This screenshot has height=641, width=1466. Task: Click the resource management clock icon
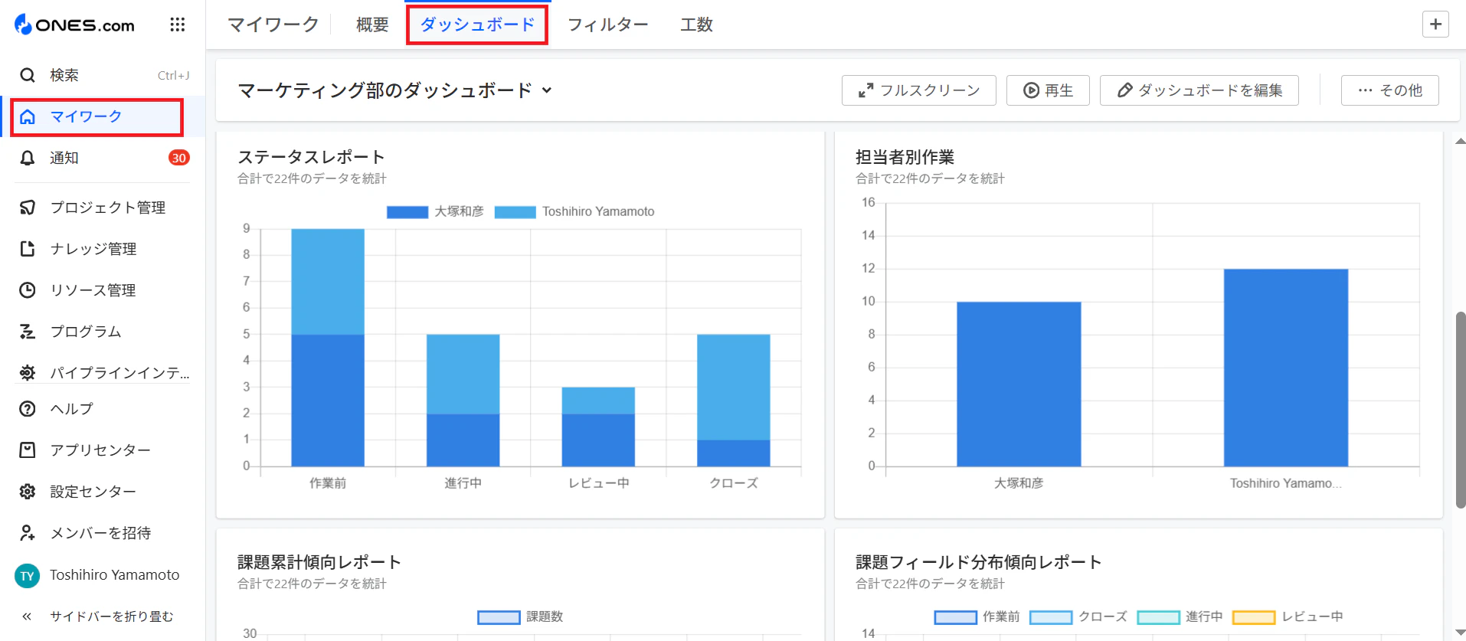(x=28, y=290)
